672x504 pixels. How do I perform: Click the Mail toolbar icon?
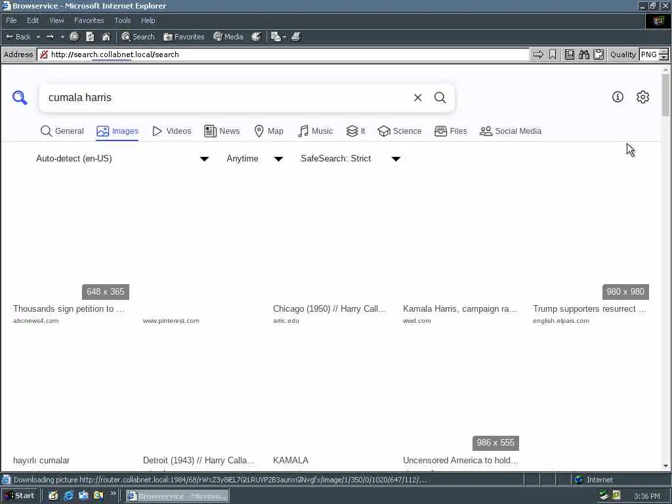(276, 37)
